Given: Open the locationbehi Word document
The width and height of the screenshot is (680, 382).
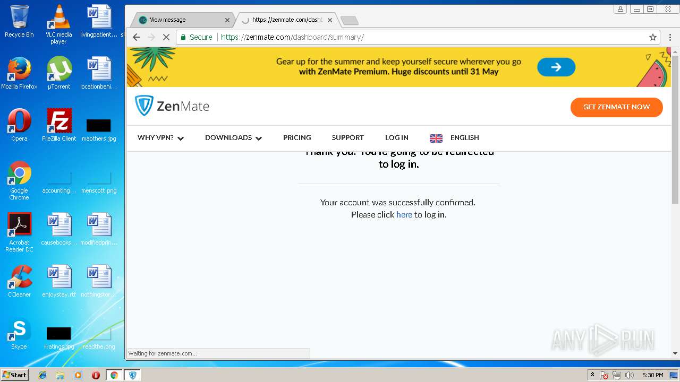Looking at the screenshot, I should [x=99, y=73].
